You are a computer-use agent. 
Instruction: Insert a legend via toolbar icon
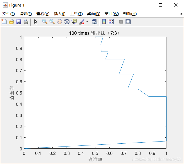(111, 22)
